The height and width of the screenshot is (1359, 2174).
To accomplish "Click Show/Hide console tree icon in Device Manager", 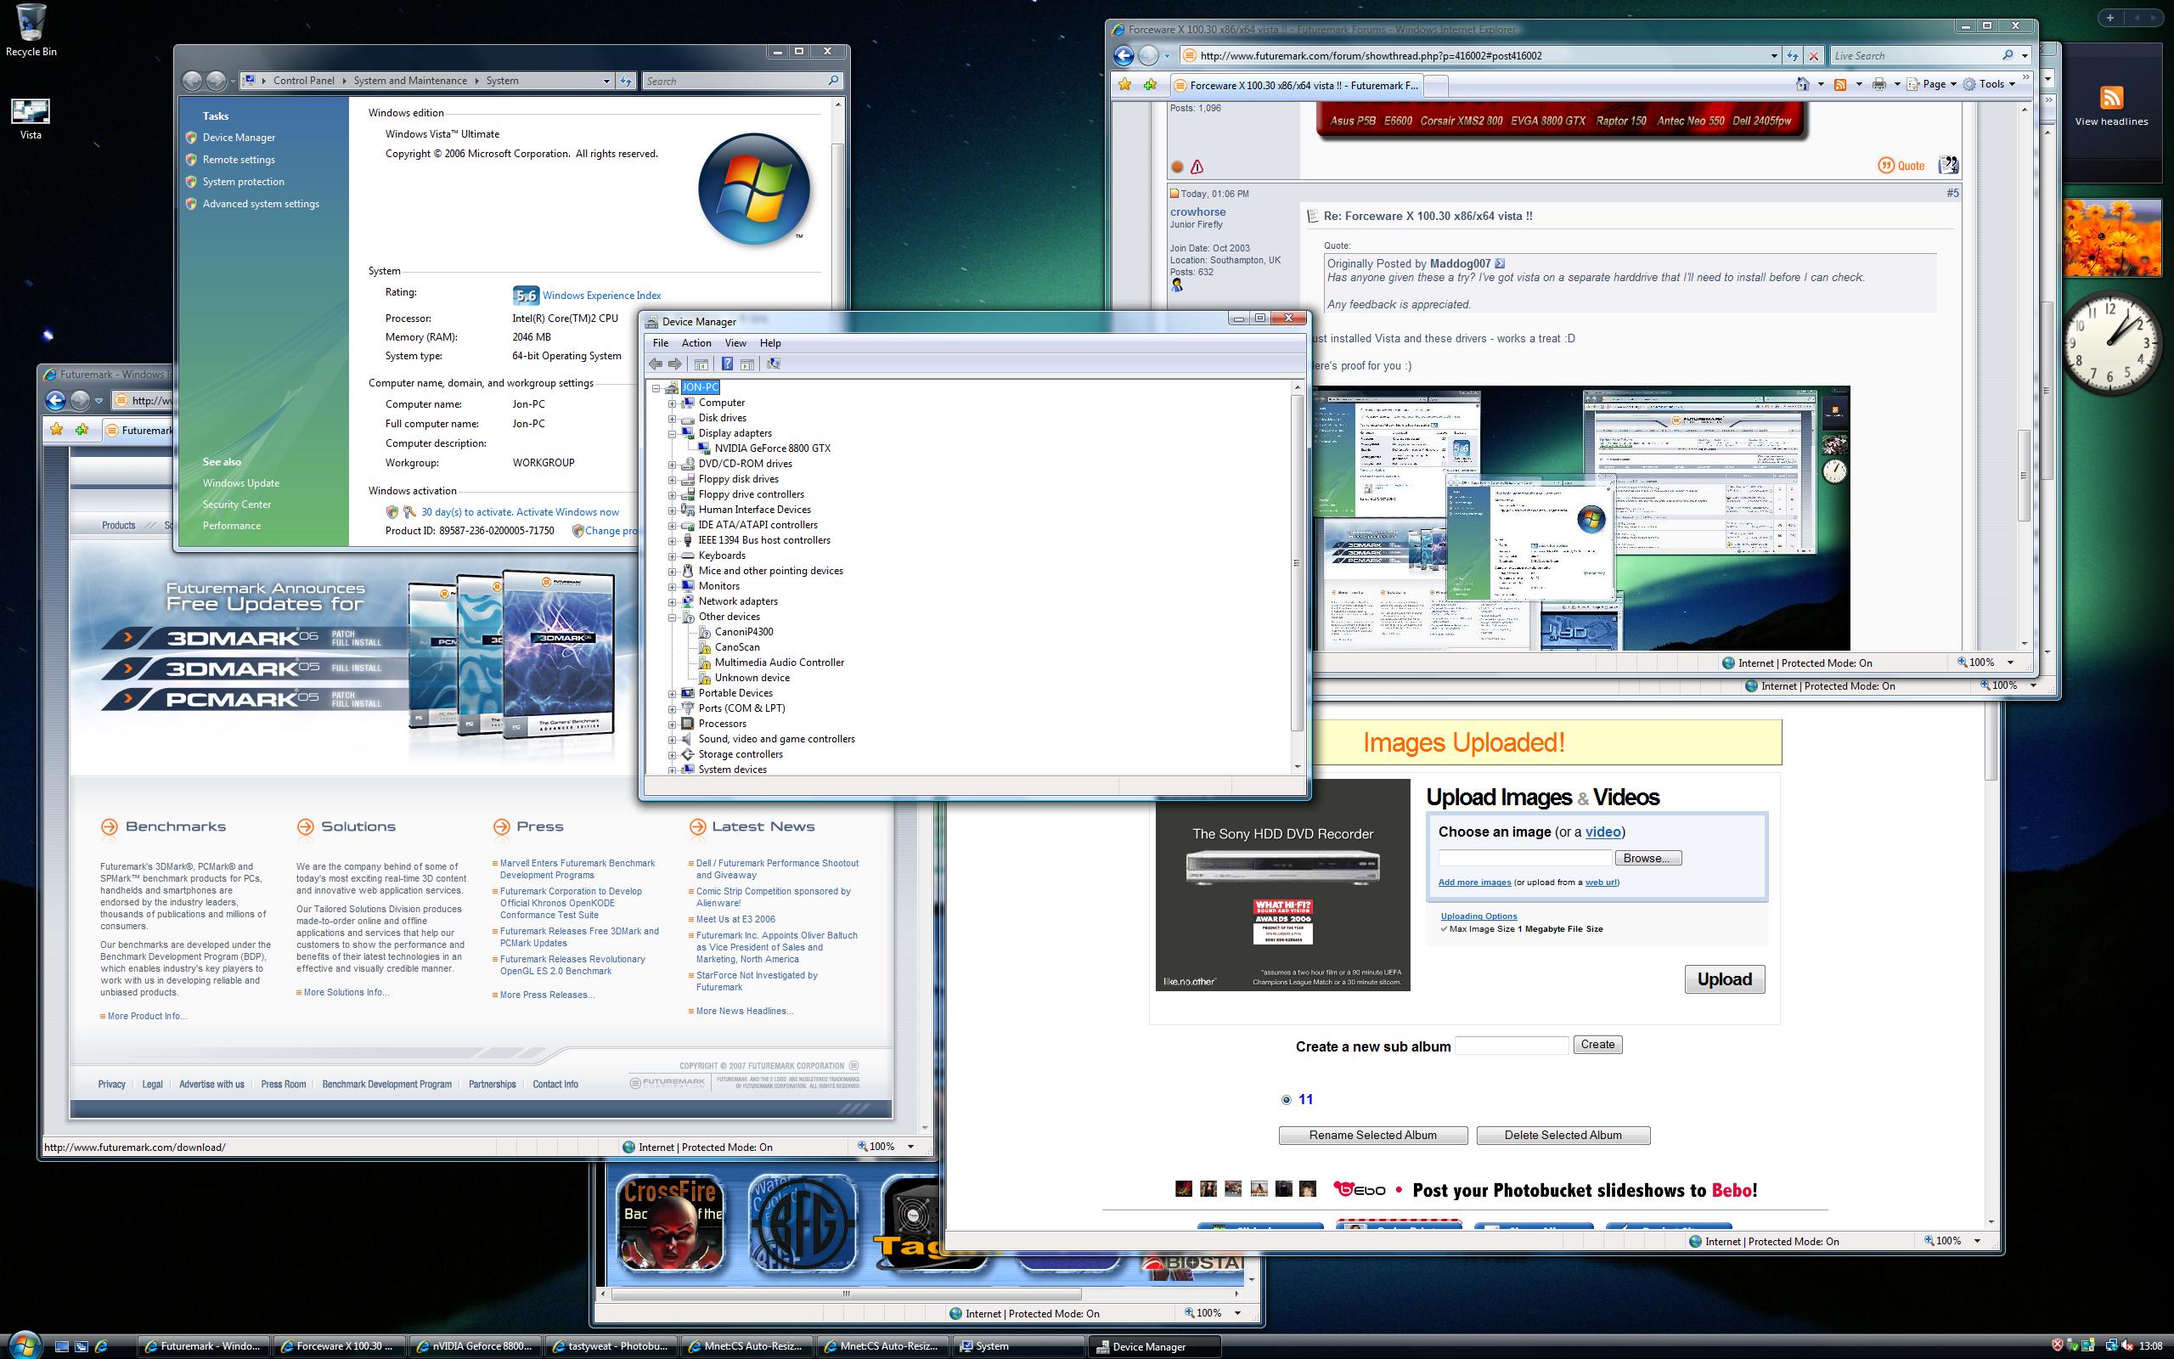I will 701,364.
